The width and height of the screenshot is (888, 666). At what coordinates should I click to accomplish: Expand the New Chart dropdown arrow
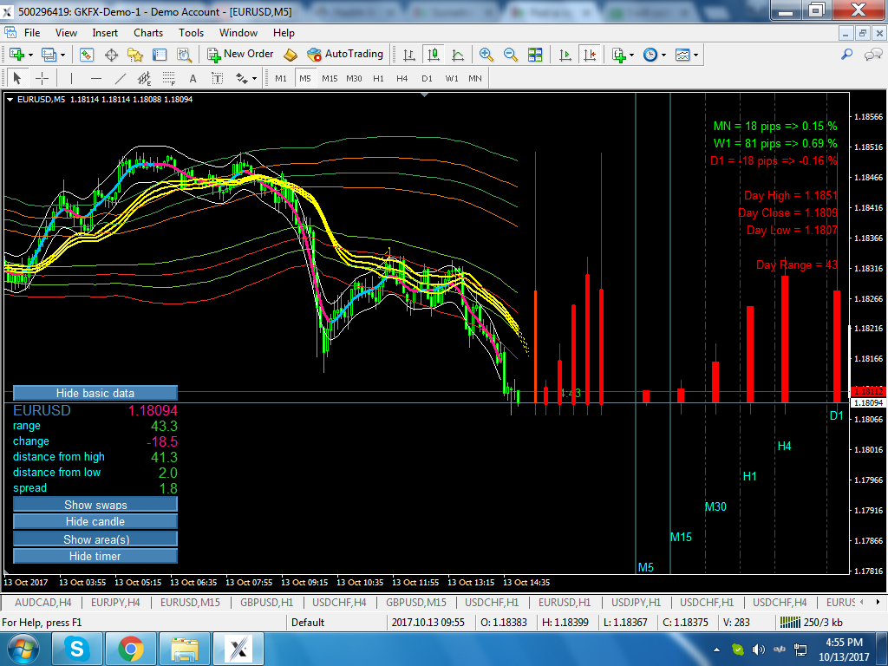pyautogui.click(x=30, y=55)
